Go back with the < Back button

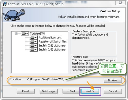click(71, 91)
